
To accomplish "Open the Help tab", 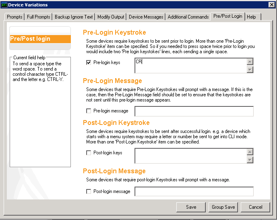I will [253, 17].
